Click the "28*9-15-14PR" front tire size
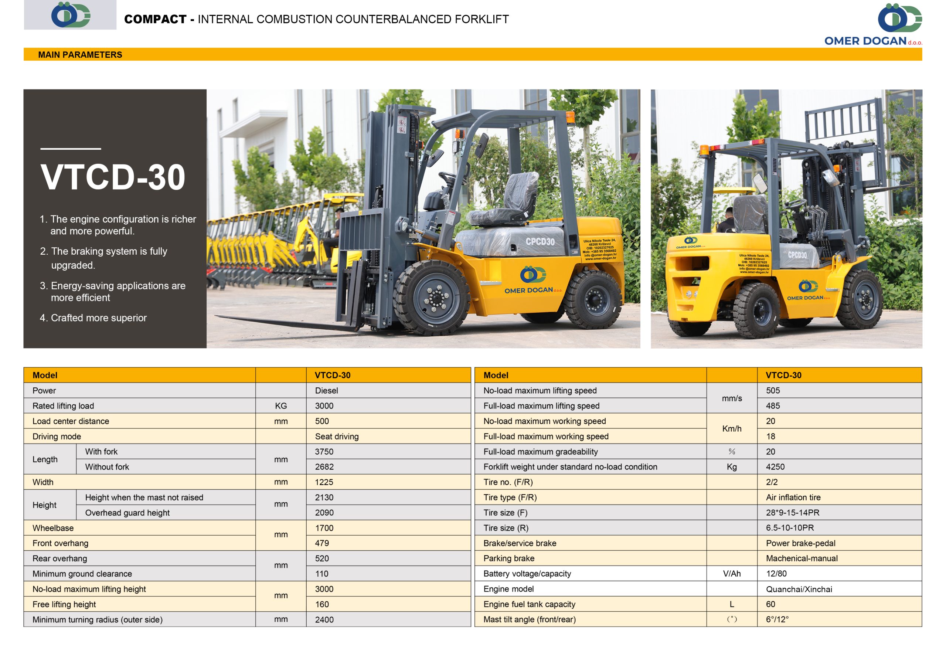 pos(793,512)
